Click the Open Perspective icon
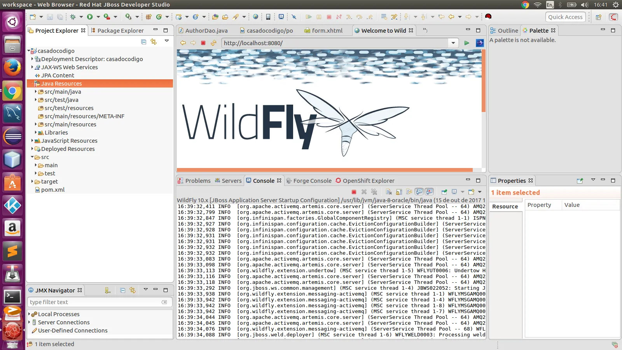Image resolution: width=622 pixels, height=350 pixels. 598,17
